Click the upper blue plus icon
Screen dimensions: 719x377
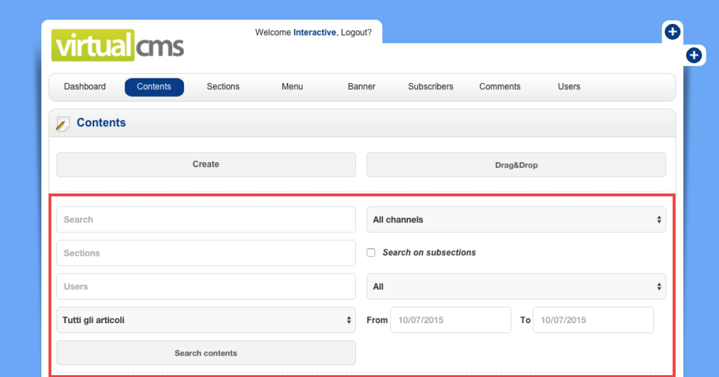point(672,32)
